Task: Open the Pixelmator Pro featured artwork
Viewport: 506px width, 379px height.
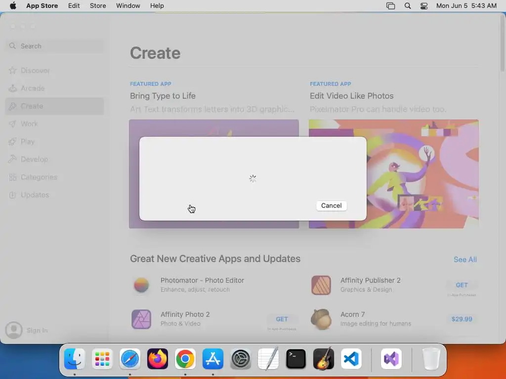Action: 394,174
